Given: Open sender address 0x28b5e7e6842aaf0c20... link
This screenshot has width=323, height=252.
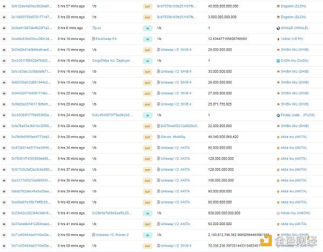Looking at the screenshot, I should [x=111, y=213].
